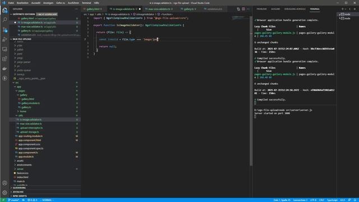Open the Source Control view
This screenshot has height=202, width=359.
point(4,30)
